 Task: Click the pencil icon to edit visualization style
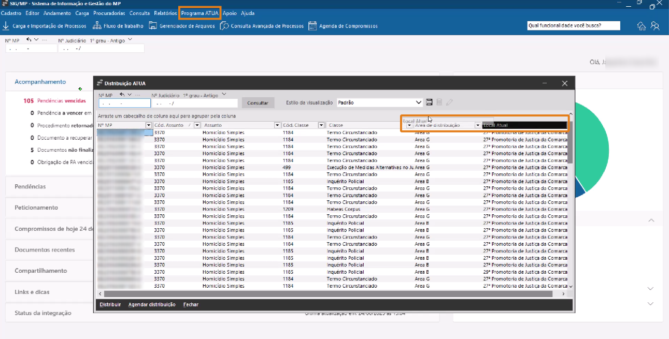tap(449, 102)
